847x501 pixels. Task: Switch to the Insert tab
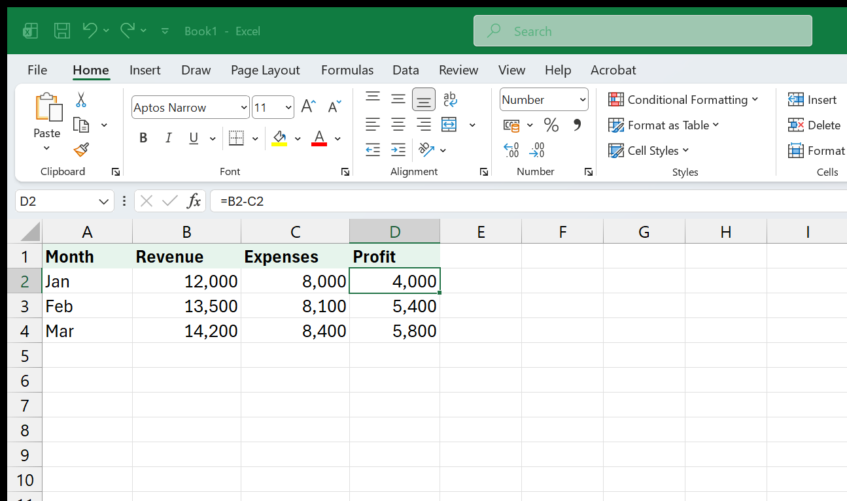145,70
